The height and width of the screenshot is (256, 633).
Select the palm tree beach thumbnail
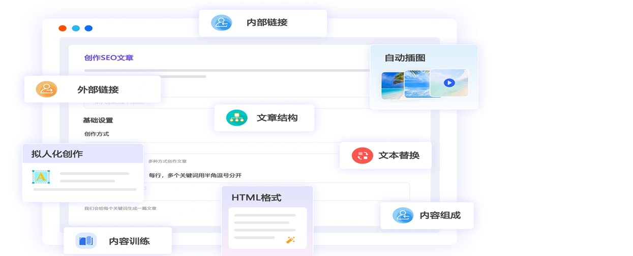pyautogui.click(x=392, y=84)
